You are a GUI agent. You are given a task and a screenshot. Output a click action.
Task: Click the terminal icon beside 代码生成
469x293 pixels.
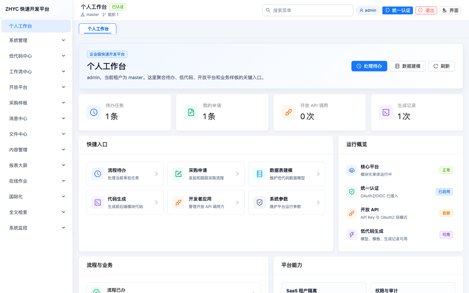pyautogui.click(x=98, y=202)
